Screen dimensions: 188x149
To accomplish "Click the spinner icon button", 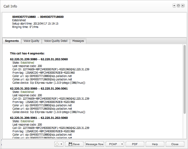I will coord(57,144).
